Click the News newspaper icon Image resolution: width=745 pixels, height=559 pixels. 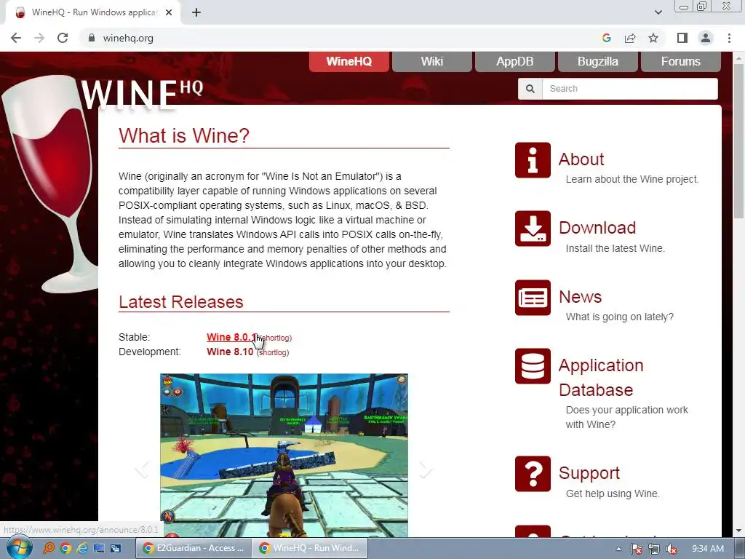[x=533, y=298]
